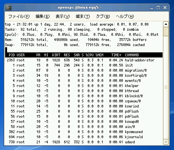Click the 0:04.24 time value
Viewport: 174px width, 150px height.
tap(116, 60)
